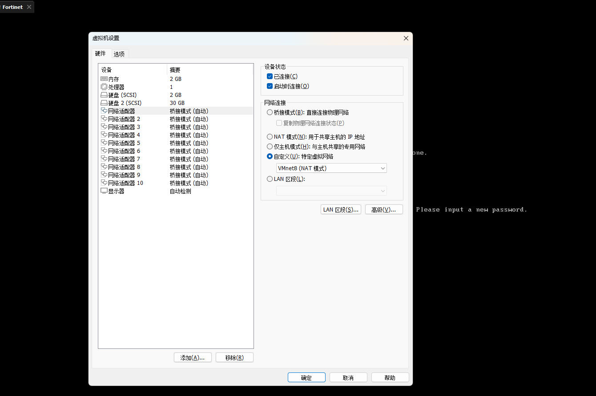This screenshot has height=396, width=596.
Task: Select the 仅主机模式 radio button
Action: [270, 147]
